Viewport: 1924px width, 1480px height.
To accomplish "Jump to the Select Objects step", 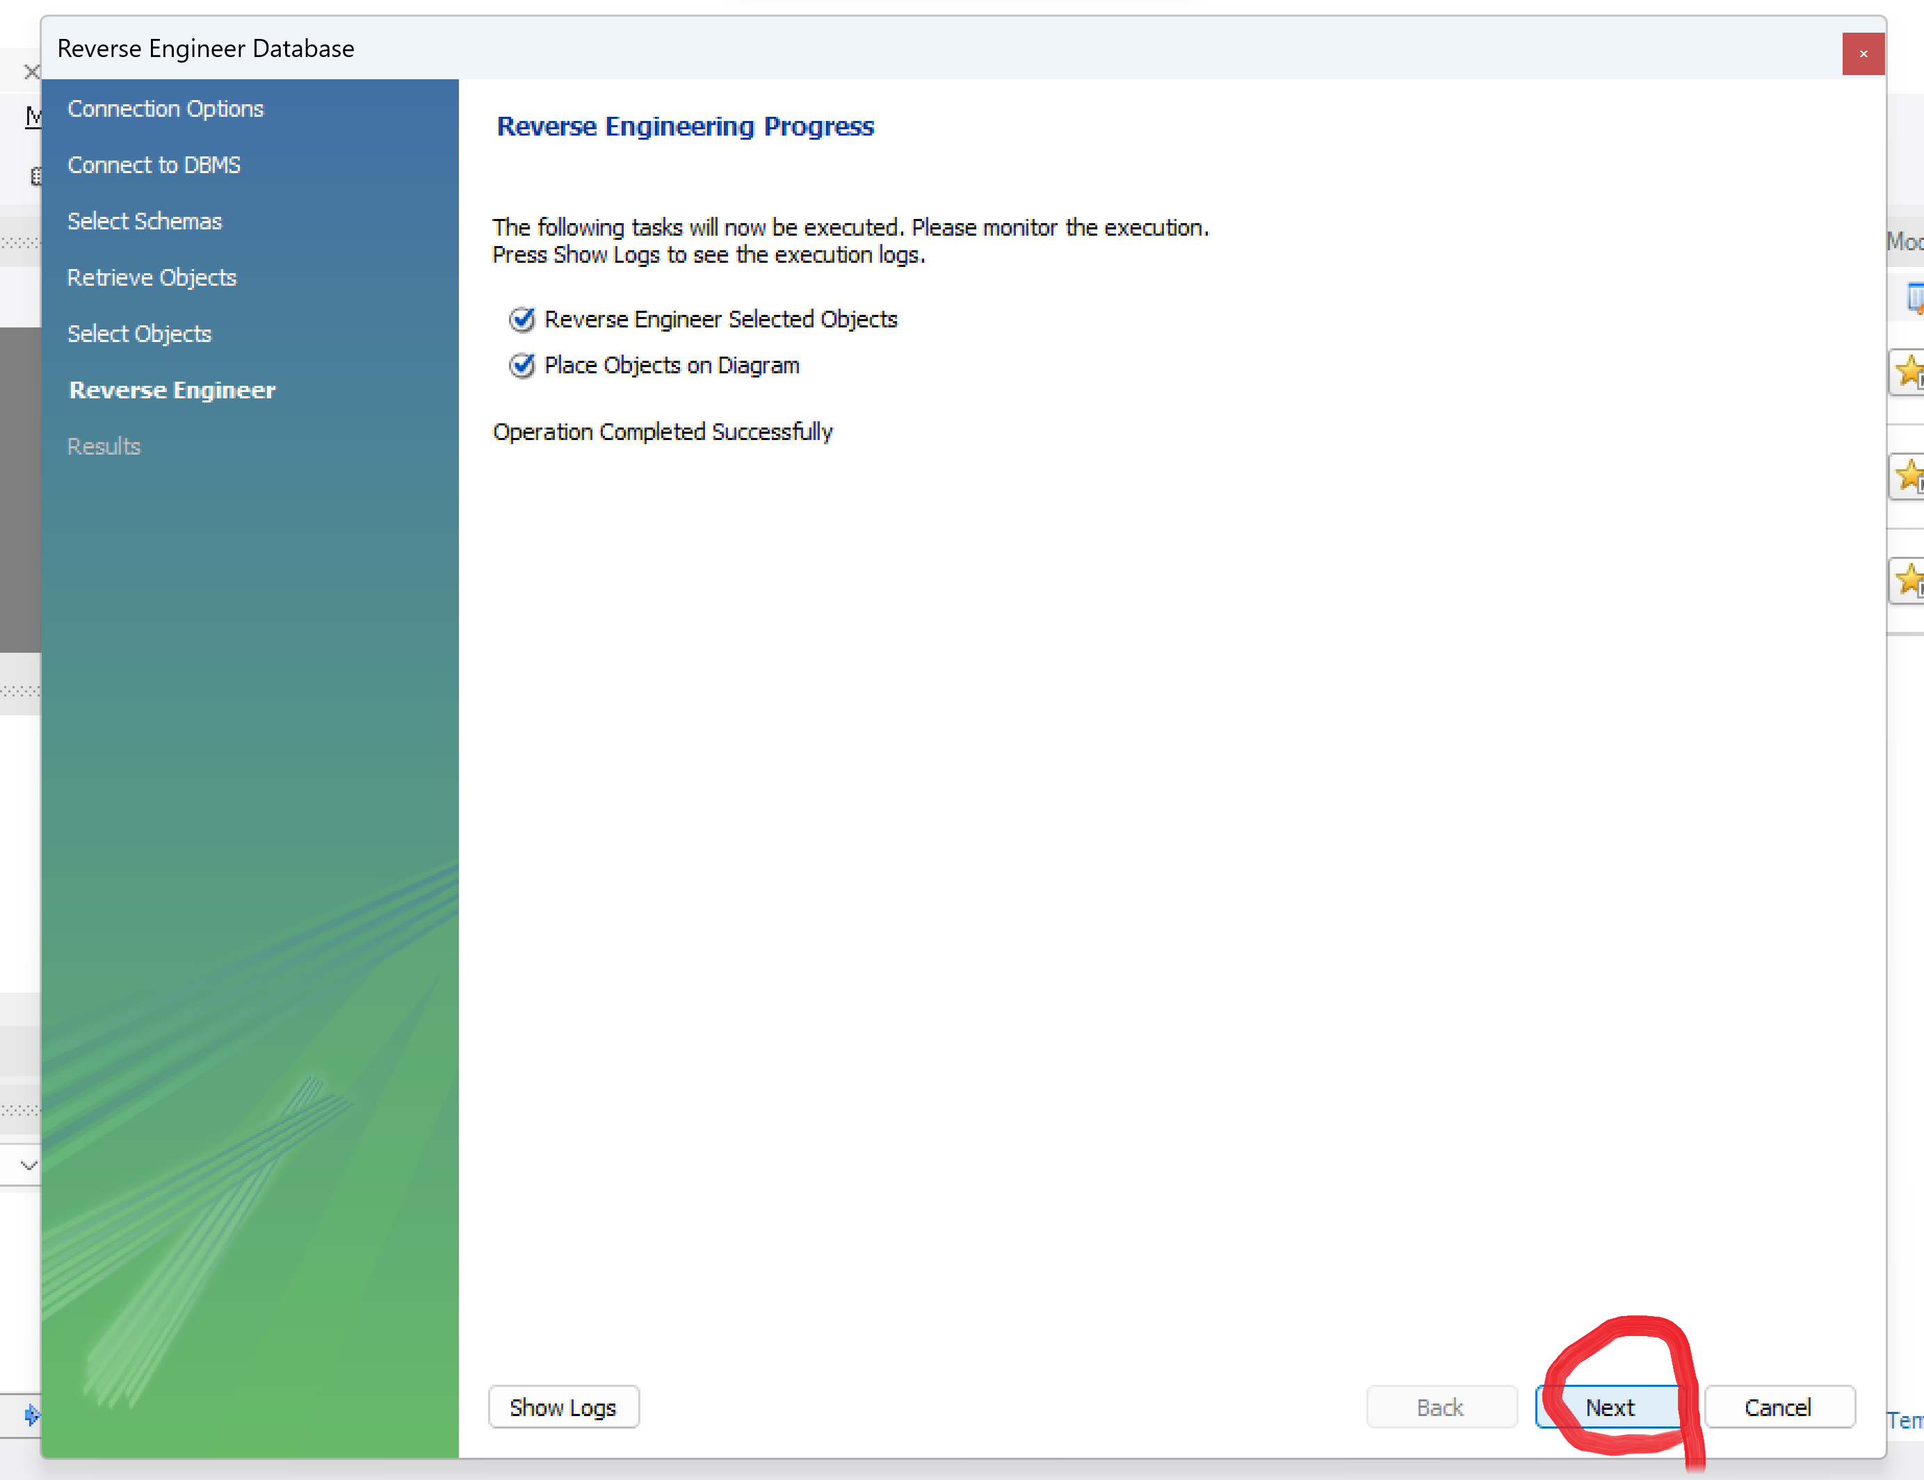I will [139, 334].
